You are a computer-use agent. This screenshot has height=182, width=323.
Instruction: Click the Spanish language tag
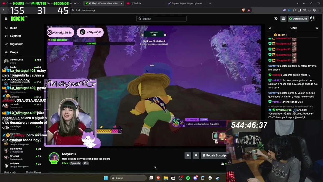coord(75,163)
